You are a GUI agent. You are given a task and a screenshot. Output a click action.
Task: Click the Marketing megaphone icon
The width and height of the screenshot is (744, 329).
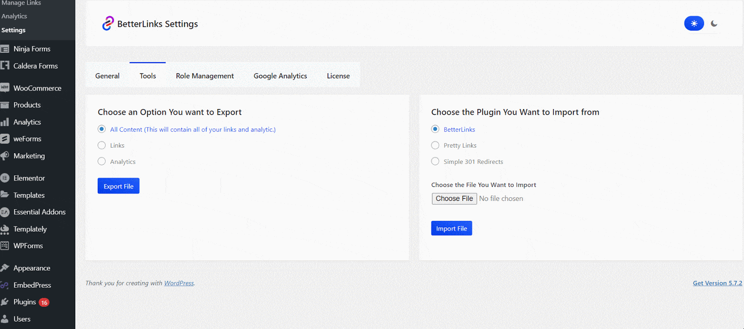5,156
